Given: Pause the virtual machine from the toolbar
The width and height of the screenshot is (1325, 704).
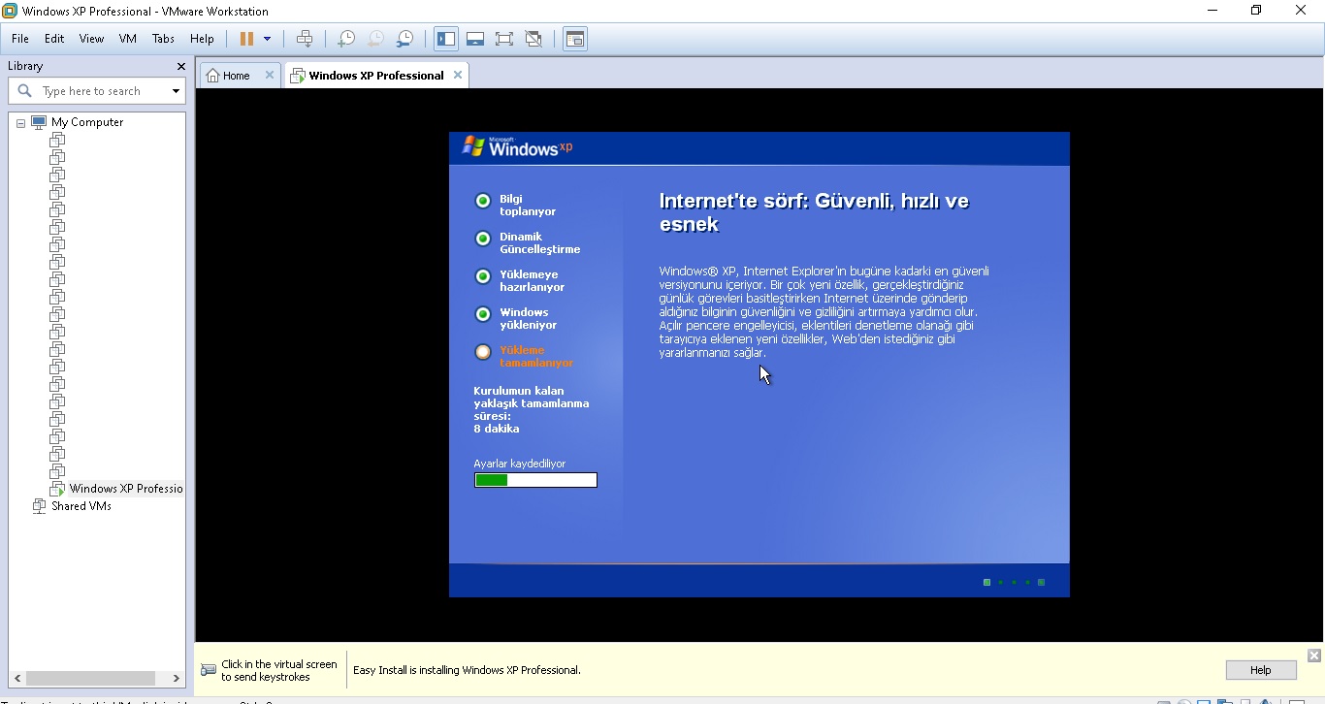Looking at the screenshot, I should (x=246, y=39).
